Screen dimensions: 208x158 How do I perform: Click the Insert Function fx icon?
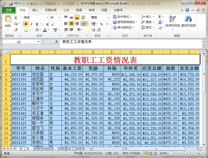pyautogui.click(x=57, y=42)
